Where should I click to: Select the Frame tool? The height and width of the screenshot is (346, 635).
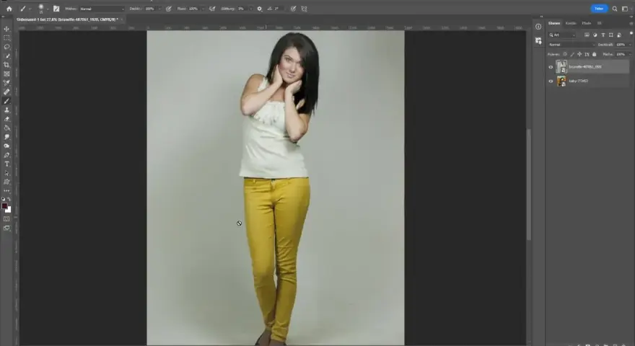pyautogui.click(x=6, y=74)
